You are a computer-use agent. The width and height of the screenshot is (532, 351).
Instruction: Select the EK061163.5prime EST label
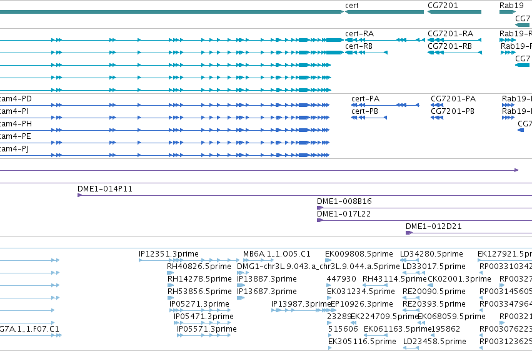pos(398,329)
